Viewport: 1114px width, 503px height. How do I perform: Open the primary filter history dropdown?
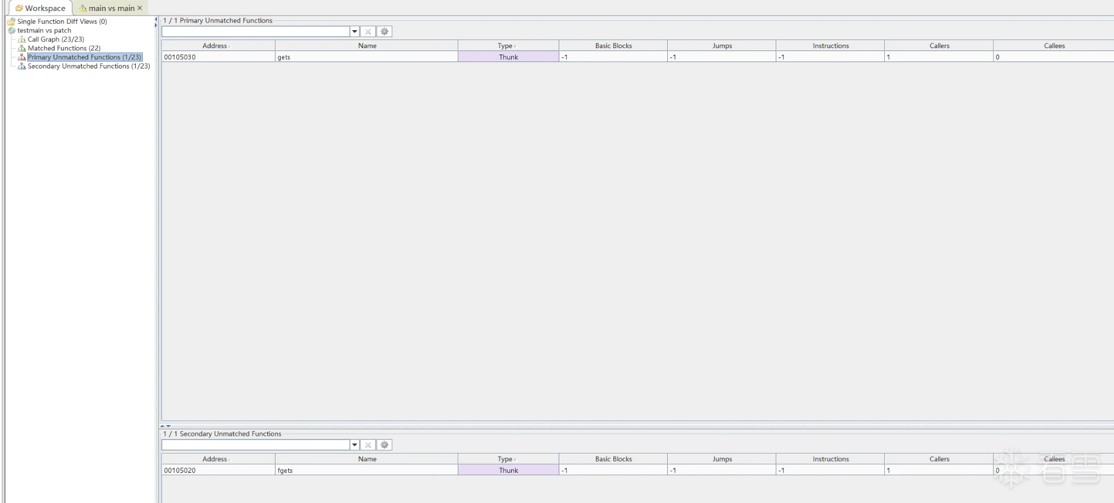(x=355, y=31)
